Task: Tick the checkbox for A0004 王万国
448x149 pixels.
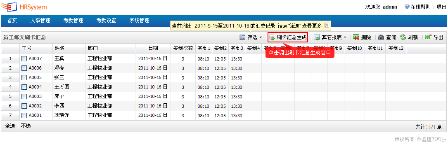Action: pos(24,87)
